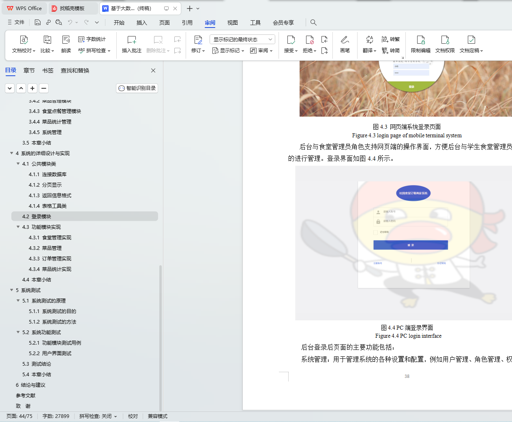Open the 书签 navigation tab
This screenshot has height=422, width=512.
click(48, 70)
